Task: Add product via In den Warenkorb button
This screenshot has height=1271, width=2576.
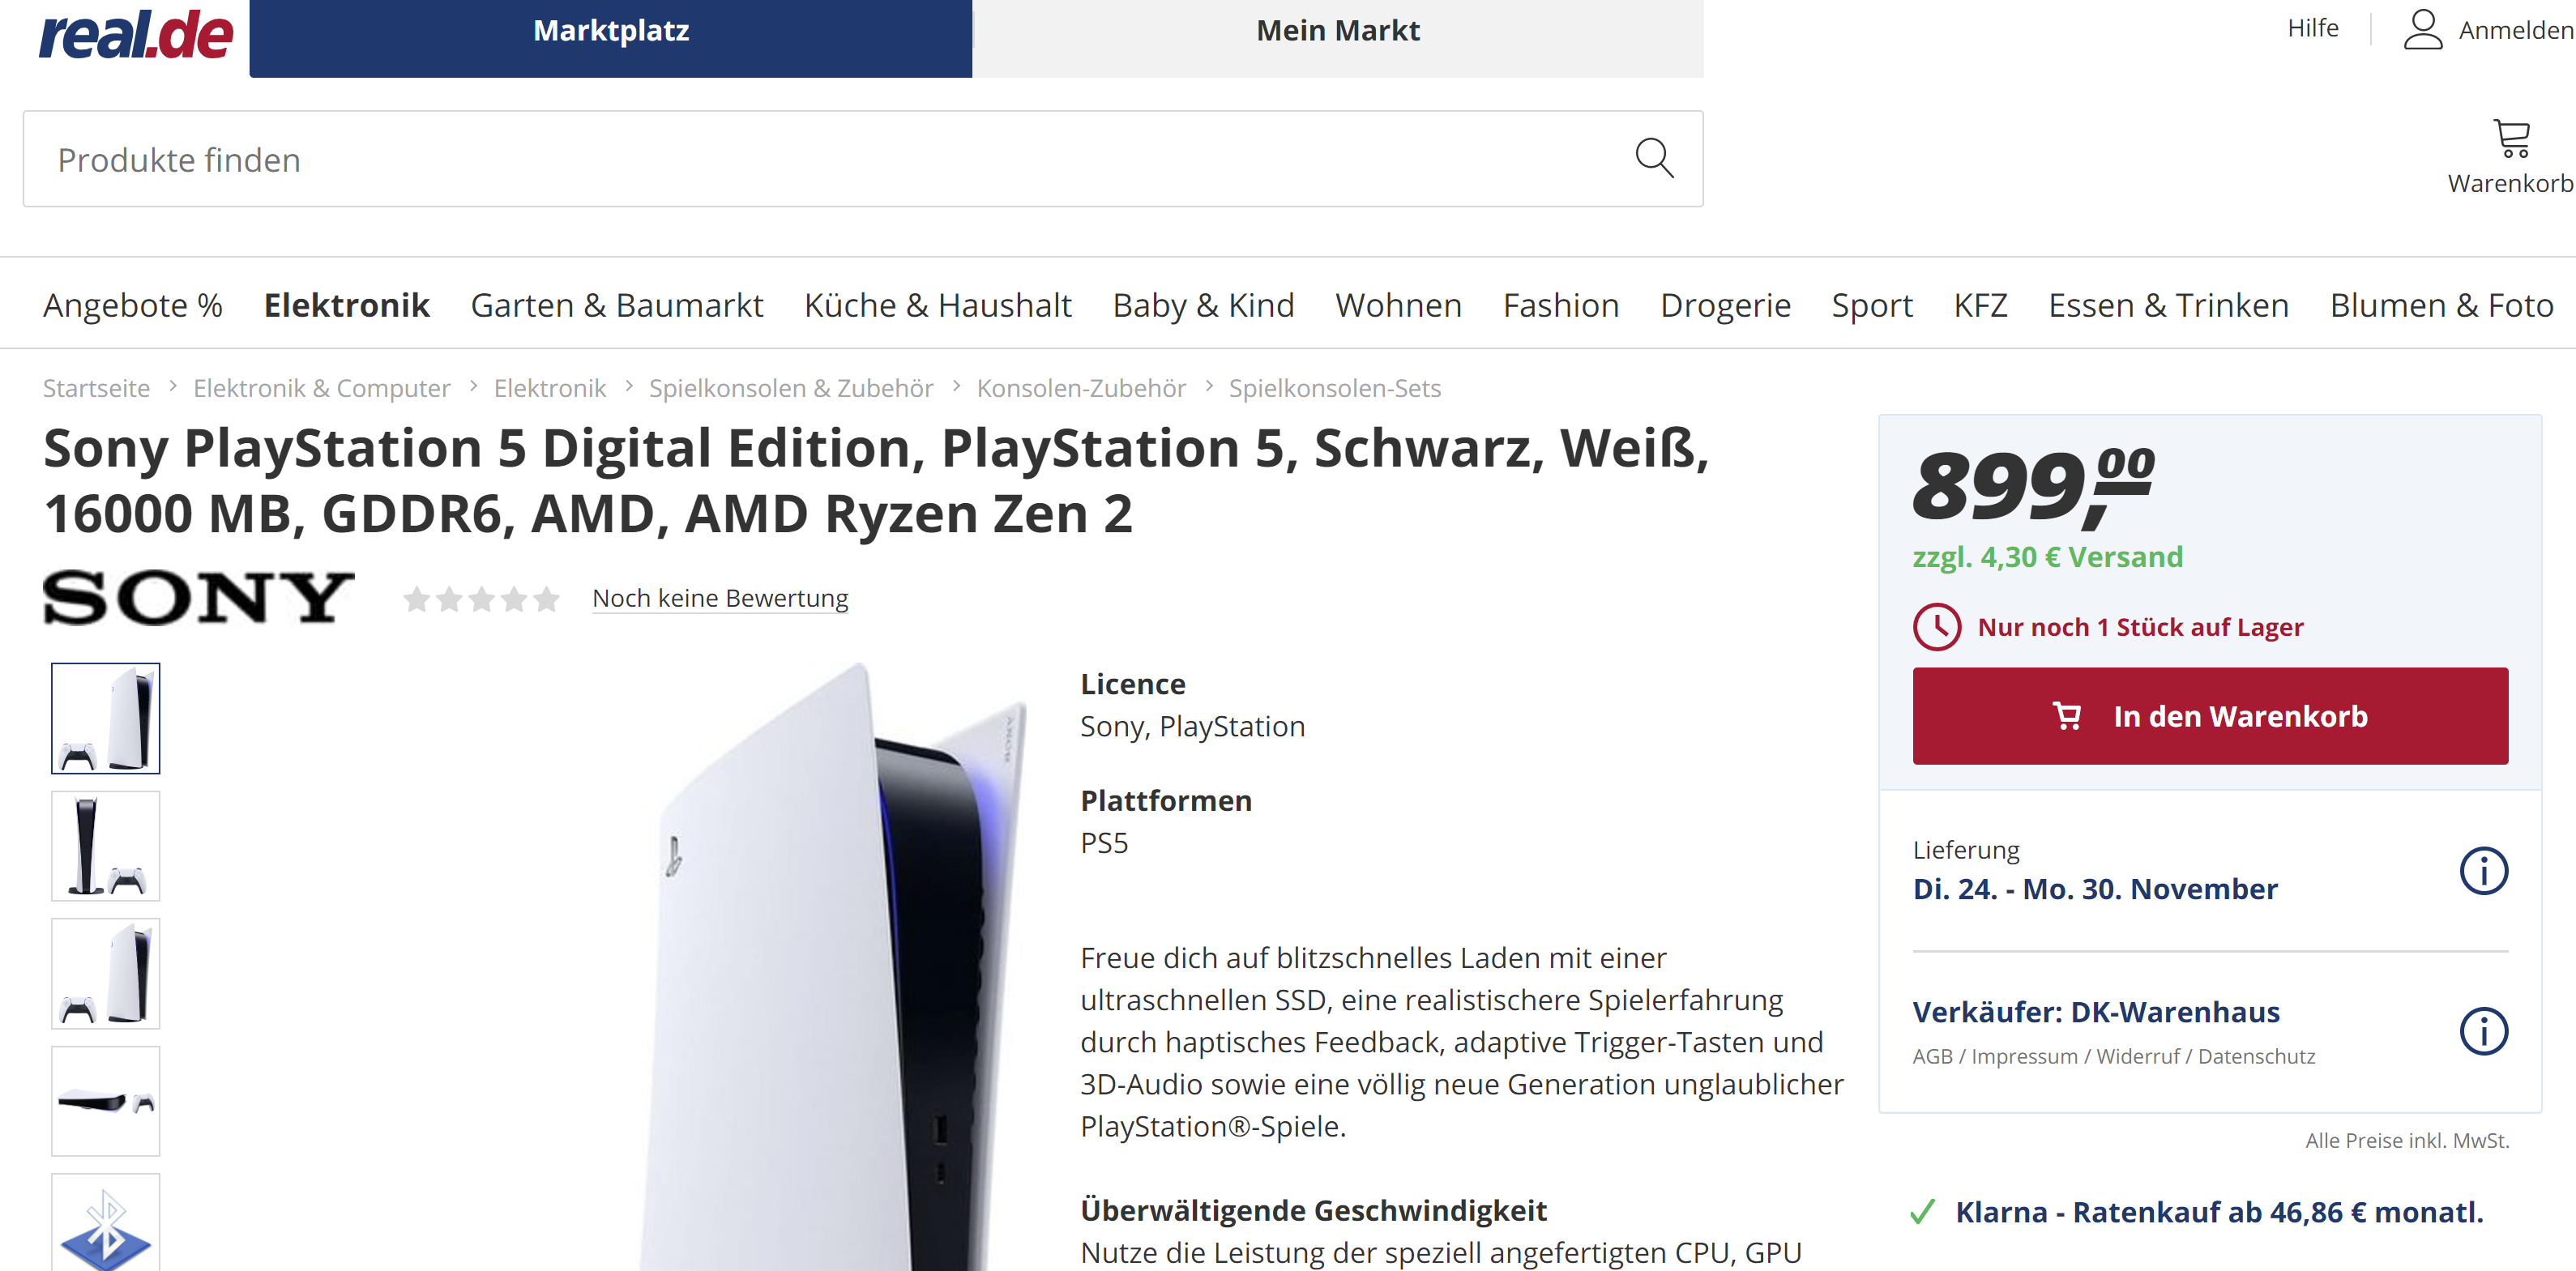Action: [2209, 716]
